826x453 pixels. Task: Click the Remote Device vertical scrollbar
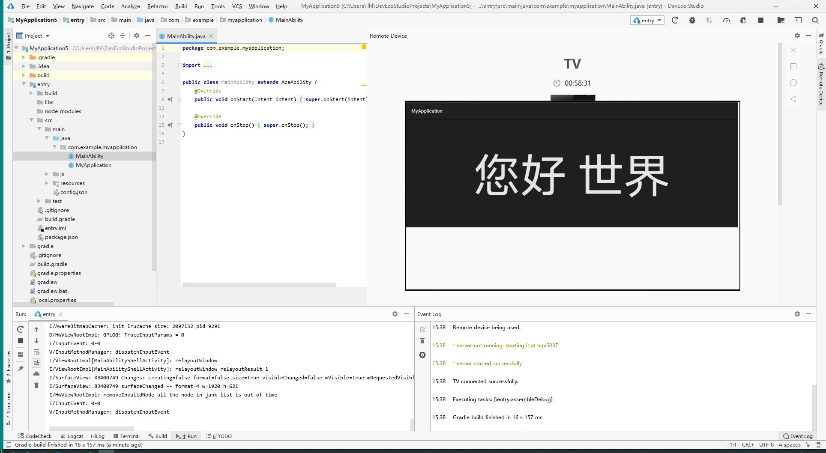pos(780,124)
